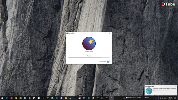Click the Orion icon in the system tray
178x100 pixels.
tap(158, 98)
